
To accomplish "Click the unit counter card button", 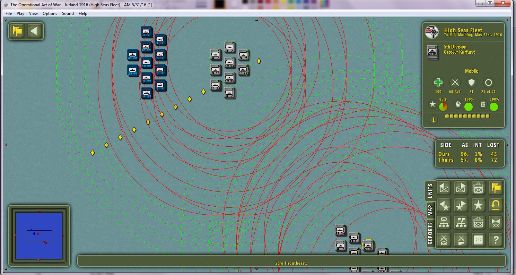I will pos(478,240).
